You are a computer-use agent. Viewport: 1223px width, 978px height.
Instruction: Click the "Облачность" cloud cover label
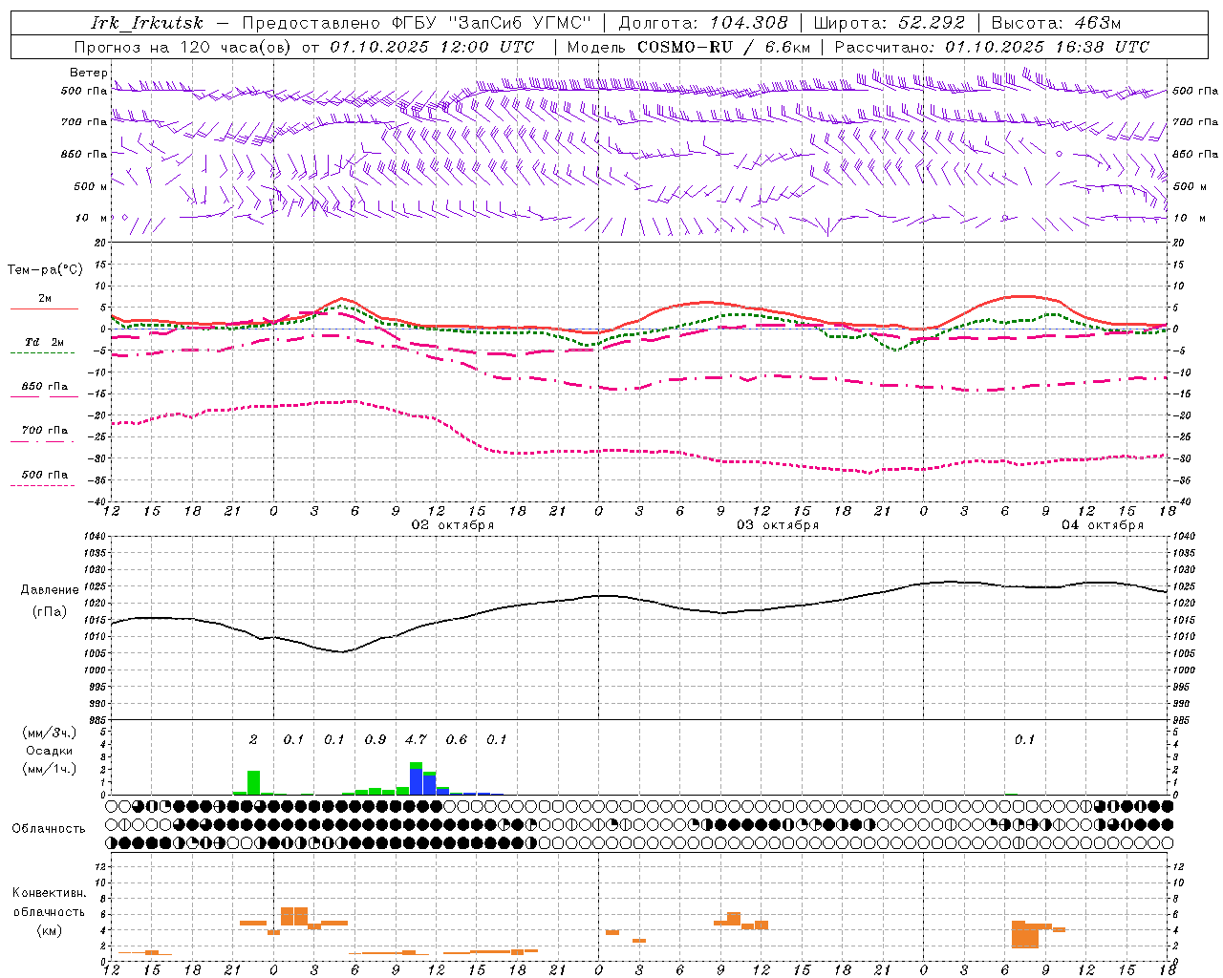tap(49, 829)
